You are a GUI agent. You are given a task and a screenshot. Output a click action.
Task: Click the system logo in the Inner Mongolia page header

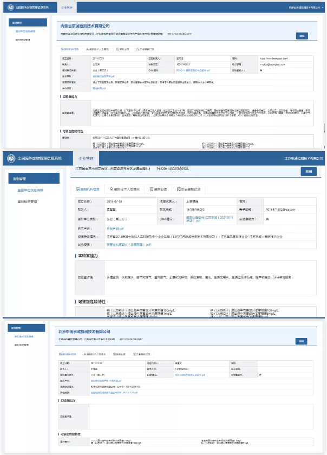pos(10,8)
